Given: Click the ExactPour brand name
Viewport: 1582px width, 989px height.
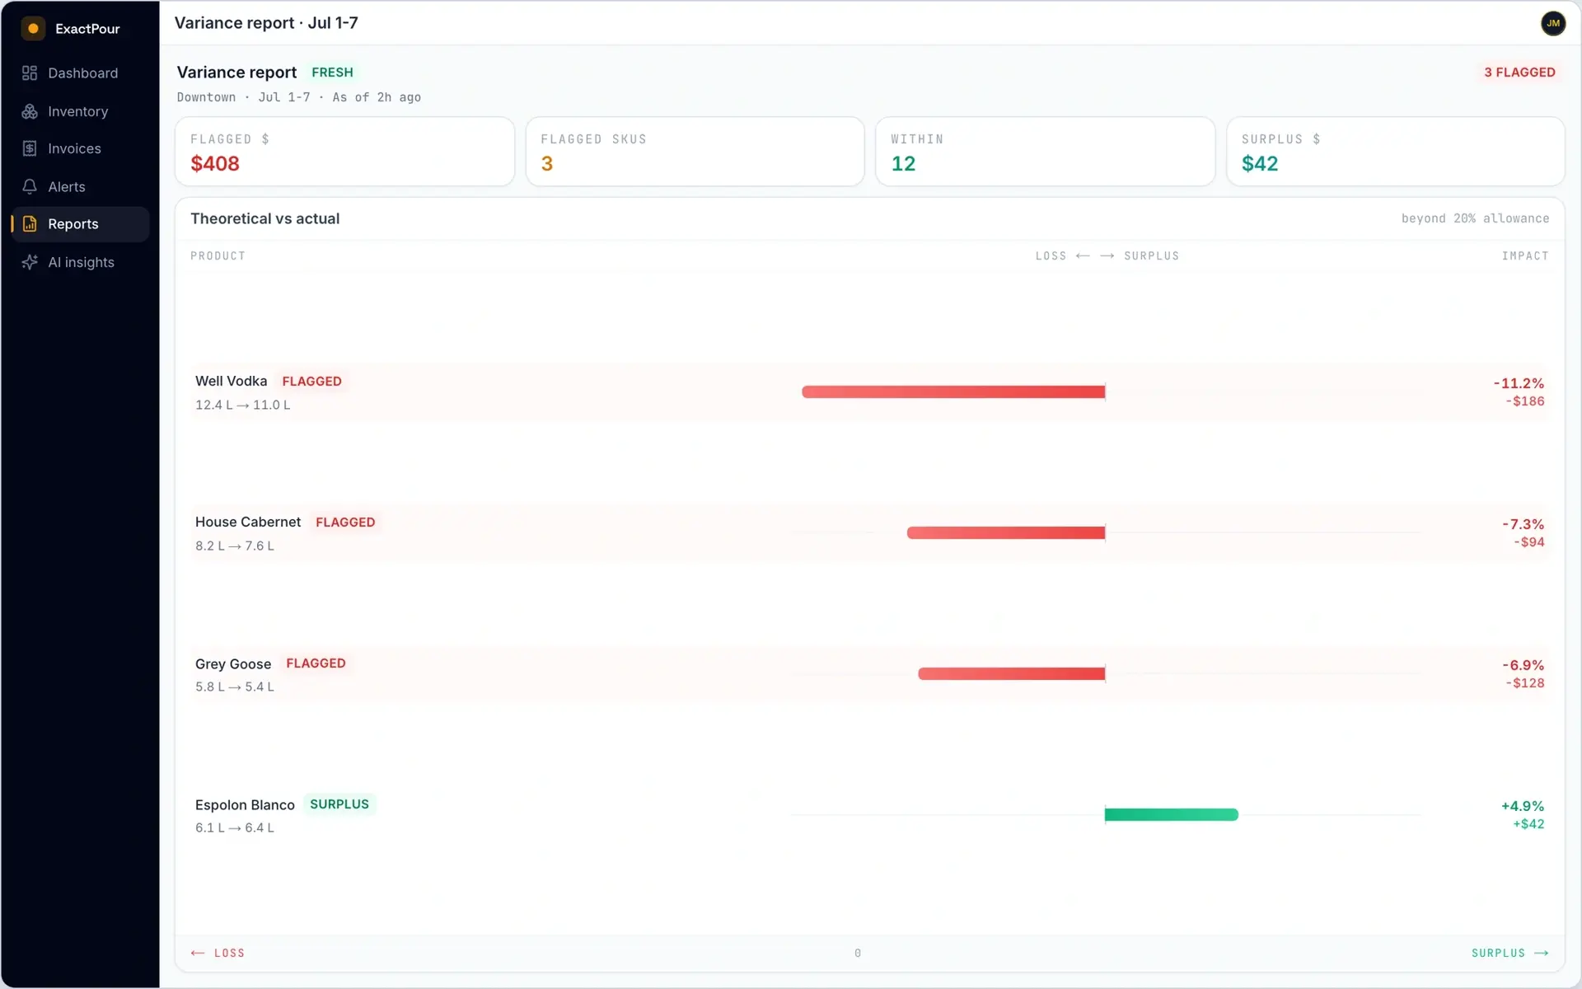Looking at the screenshot, I should click(x=87, y=29).
